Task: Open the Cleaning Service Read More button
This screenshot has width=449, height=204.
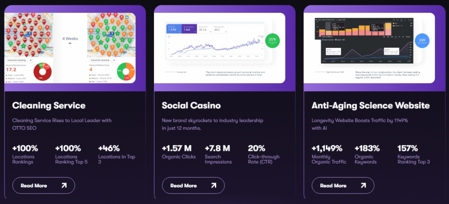Action: tap(43, 186)
